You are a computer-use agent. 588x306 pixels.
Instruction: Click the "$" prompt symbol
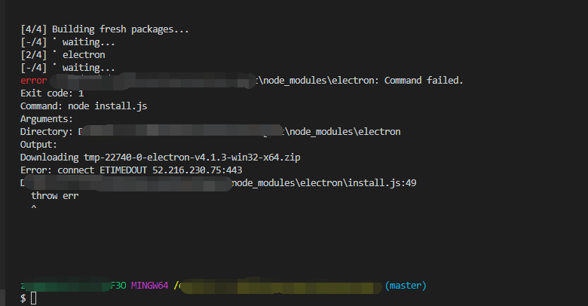coord(23,298)
